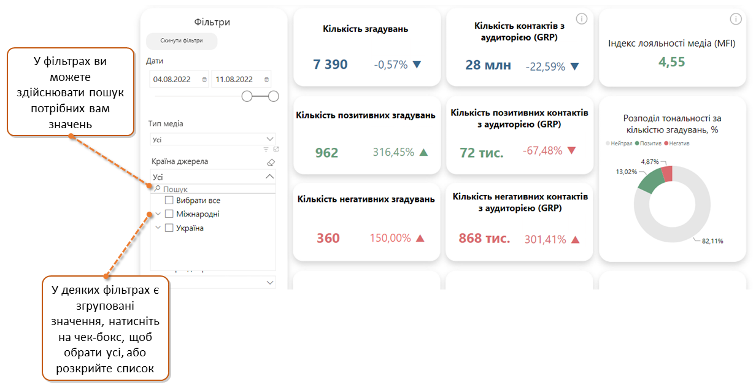756x387 pixels.
Task: Click the Негатив legend item
Action: [676, 144]
